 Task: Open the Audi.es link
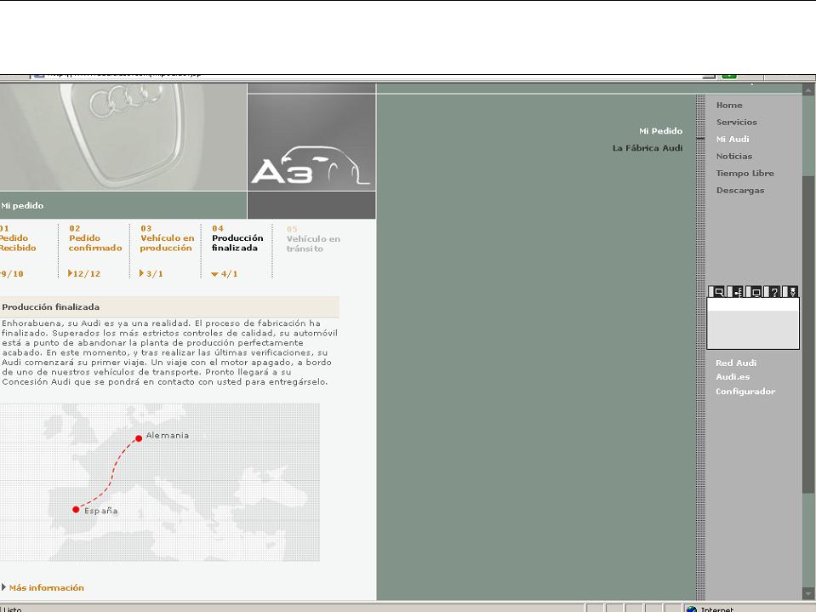click(x=733, y=377)
